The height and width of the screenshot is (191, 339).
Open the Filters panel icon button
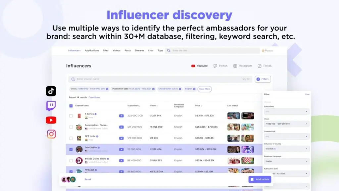pyautogui.click(x=263, y=79)
